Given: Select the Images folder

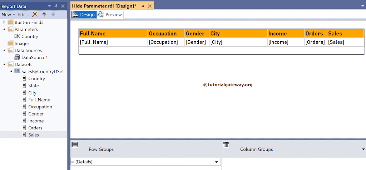Looking at the screenshot, I should [x=22, y=43].
